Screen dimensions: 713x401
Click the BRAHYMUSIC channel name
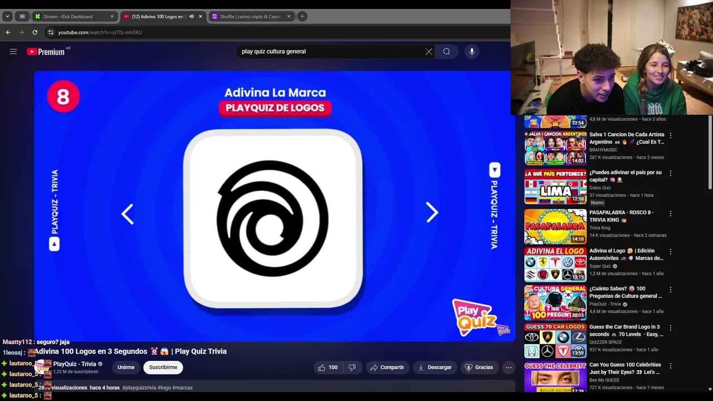603,150
